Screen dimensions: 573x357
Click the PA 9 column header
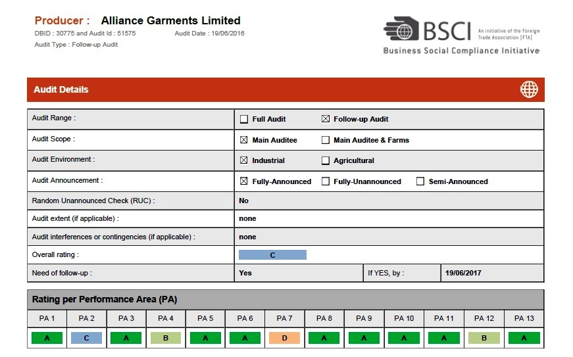[364, 318]
